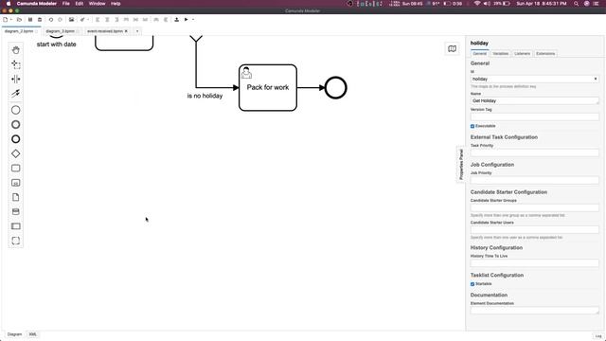Pick the Data Store Reference in palette
606x341 pixels.
click(x=16, y=211)
